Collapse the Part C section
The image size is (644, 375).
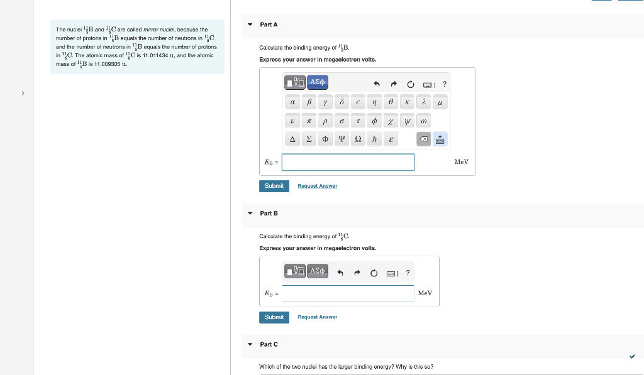pyautogui.click(x=250, y=345)
